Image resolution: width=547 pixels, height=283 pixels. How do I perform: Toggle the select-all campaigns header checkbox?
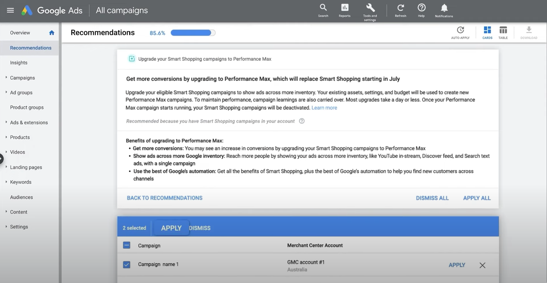tap(126, 246)
